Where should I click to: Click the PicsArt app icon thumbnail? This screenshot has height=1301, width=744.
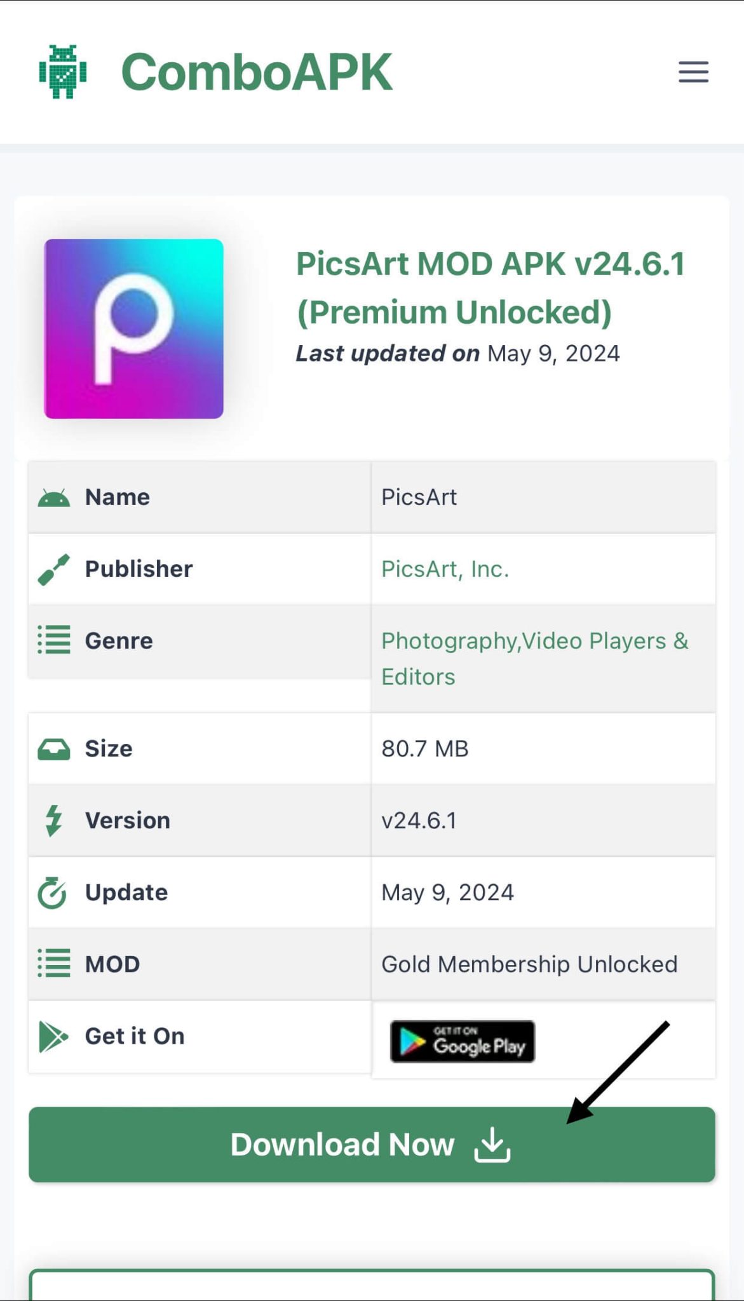pos(134,328)
